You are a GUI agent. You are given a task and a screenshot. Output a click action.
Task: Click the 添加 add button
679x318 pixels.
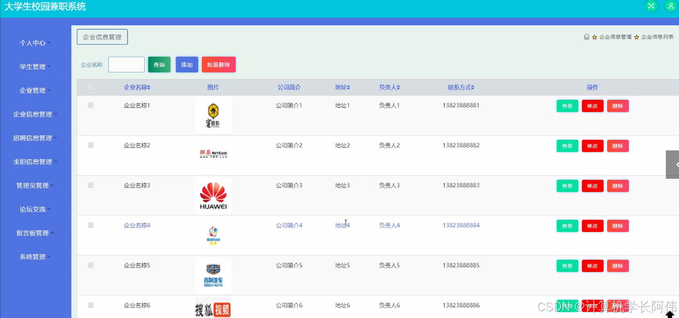click(187, 65)
